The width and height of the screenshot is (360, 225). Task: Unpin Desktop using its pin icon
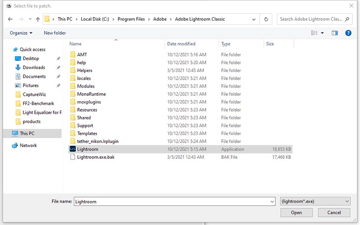(x=58, y=58)
